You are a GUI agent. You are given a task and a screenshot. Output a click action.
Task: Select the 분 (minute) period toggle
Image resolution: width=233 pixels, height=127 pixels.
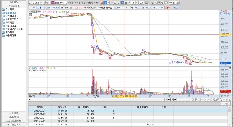coord(122,3)
